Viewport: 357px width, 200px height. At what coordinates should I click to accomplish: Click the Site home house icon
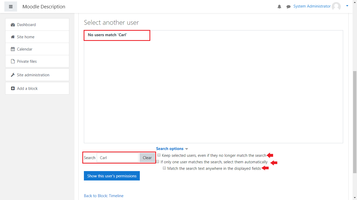pyautogui.click(x=13, y=37)
